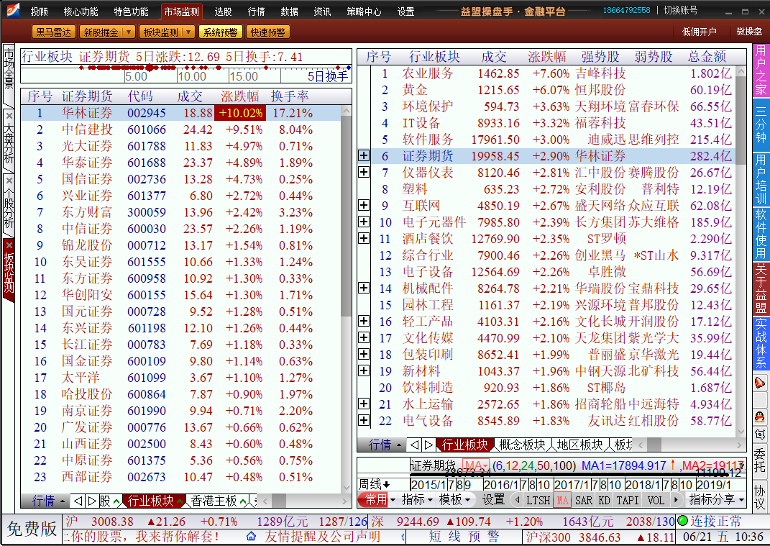Close the 大盘分析 side tab with its X
The width and height of the screenshot is (770, 546).
coord(9,116)
